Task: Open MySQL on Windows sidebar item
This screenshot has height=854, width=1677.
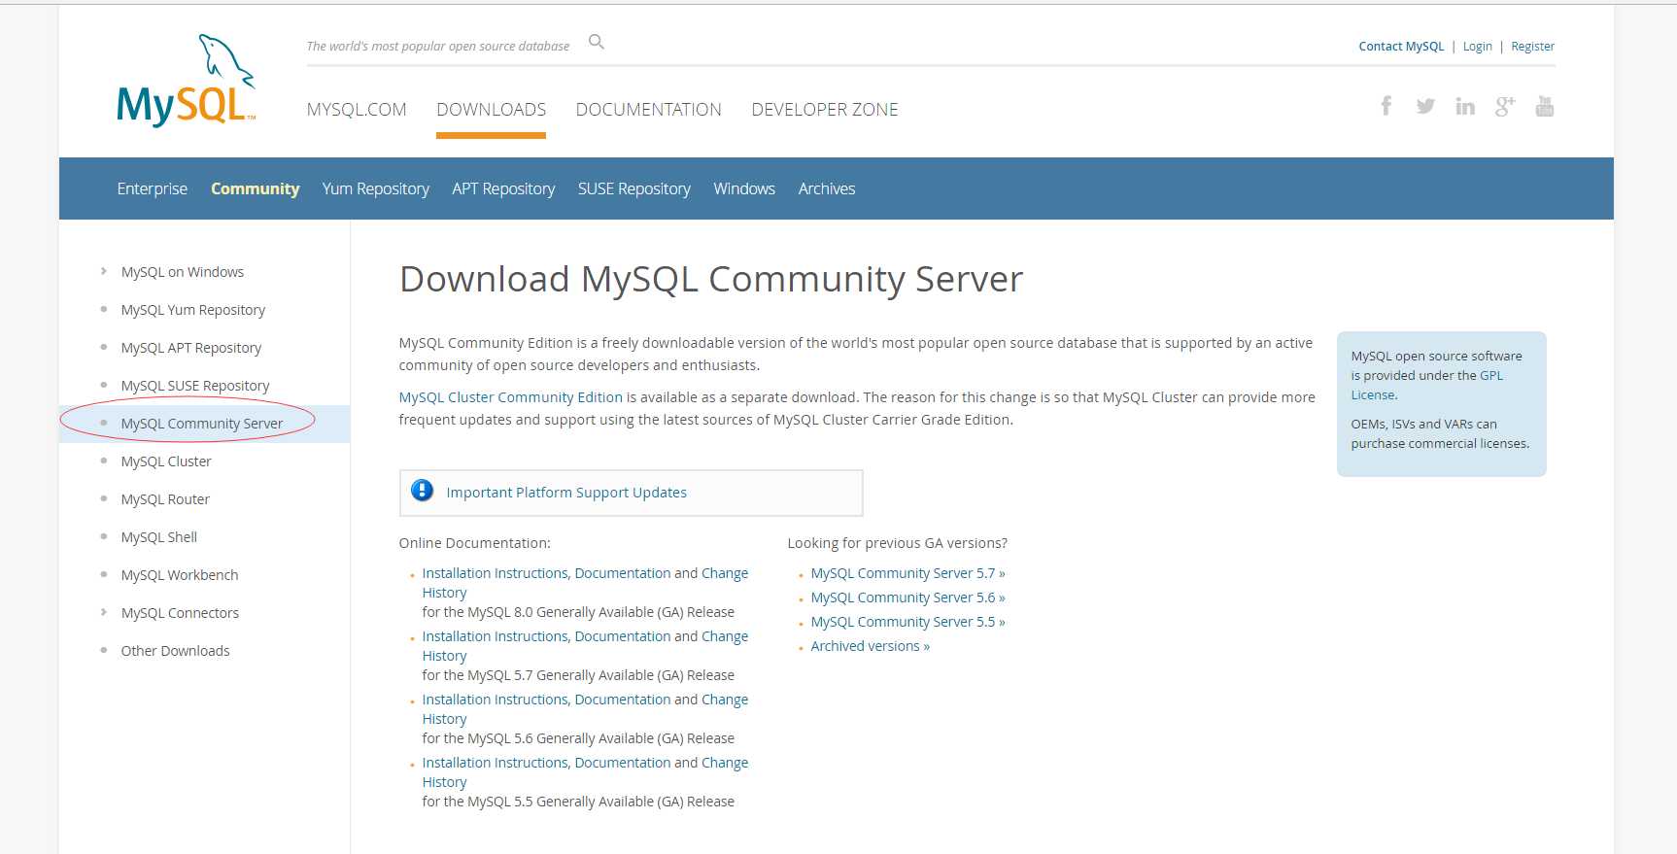Action: click(183, 272)
